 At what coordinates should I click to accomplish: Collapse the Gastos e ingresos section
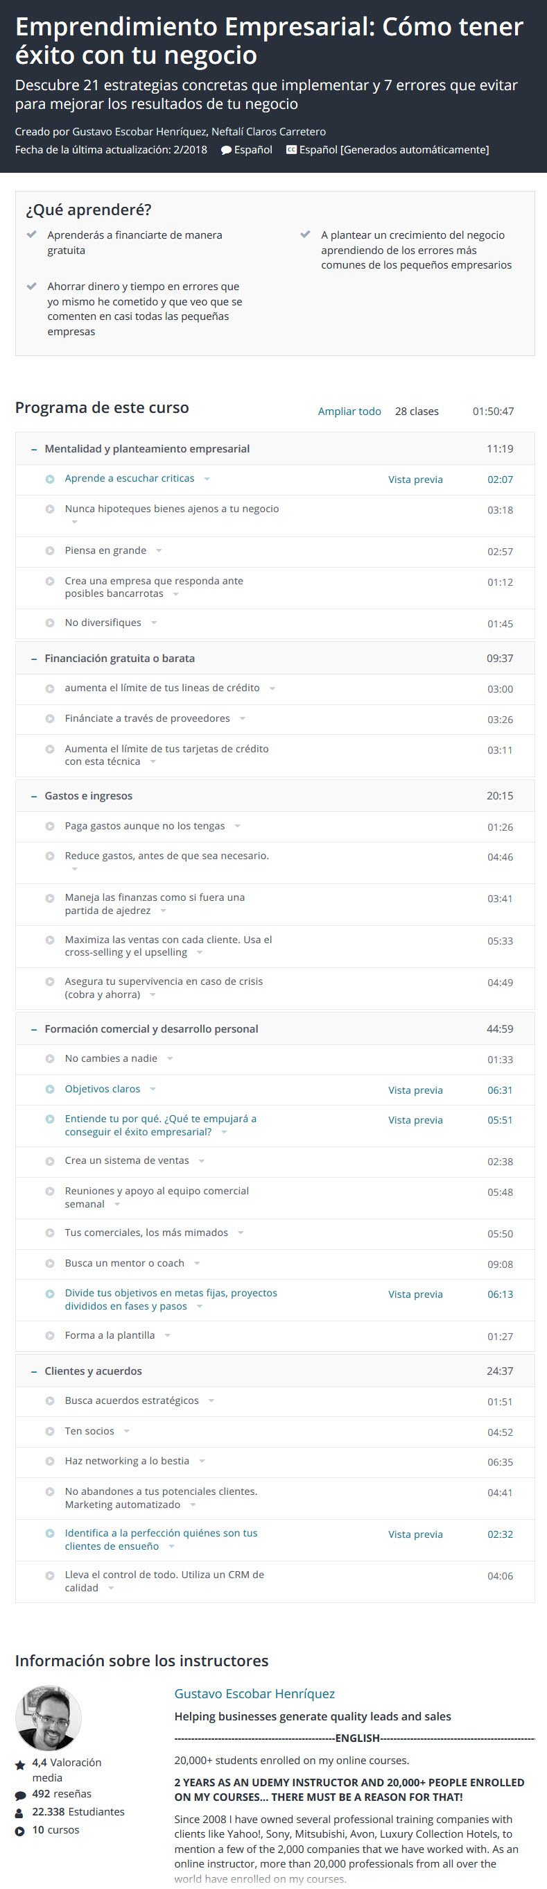tap(34, 795)
